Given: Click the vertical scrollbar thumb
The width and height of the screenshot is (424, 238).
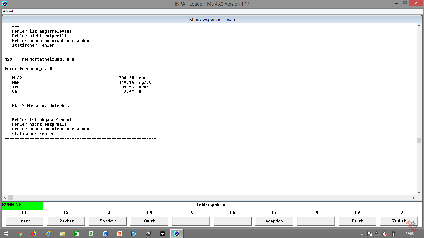Looking at the screenshot, I should 419,140.
